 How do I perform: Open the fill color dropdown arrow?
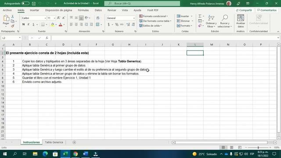56,25
